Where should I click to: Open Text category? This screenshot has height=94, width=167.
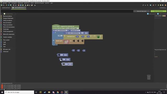tap(4, 46)
